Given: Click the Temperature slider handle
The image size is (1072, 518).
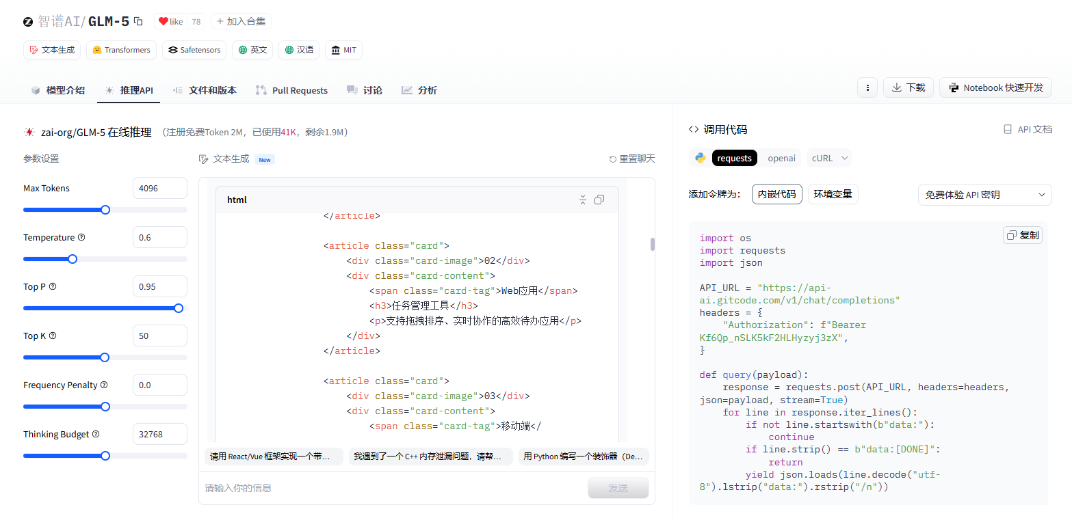Looking at the screenshot, I should click(x=73, y=259).
